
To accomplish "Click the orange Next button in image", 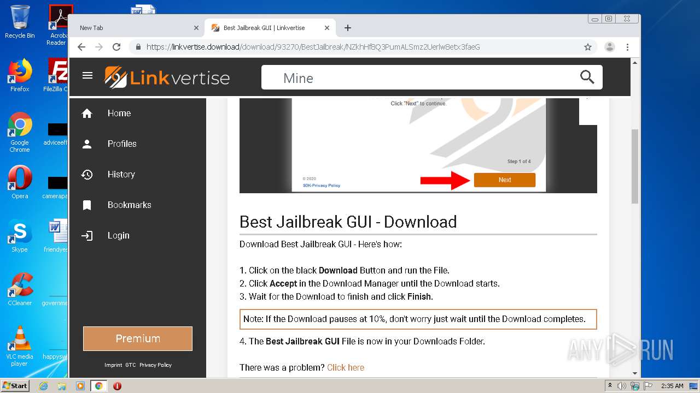I will [x=505, y=180].
